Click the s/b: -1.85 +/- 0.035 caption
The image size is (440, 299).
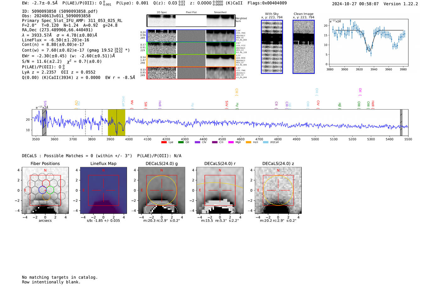point(103,221)
